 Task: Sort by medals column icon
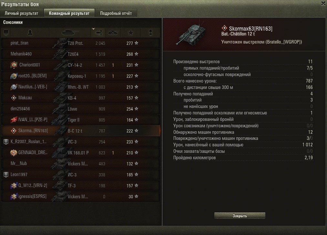pos(150,33)
